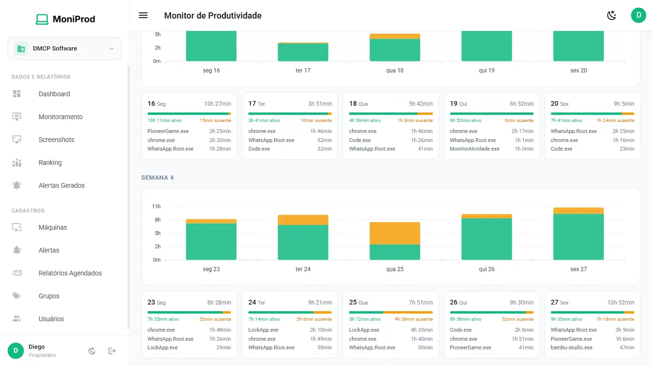Click the qua 25 bar in Semana 4 chart
This screenshot has width=652, height=366.
tap(395, 241)
